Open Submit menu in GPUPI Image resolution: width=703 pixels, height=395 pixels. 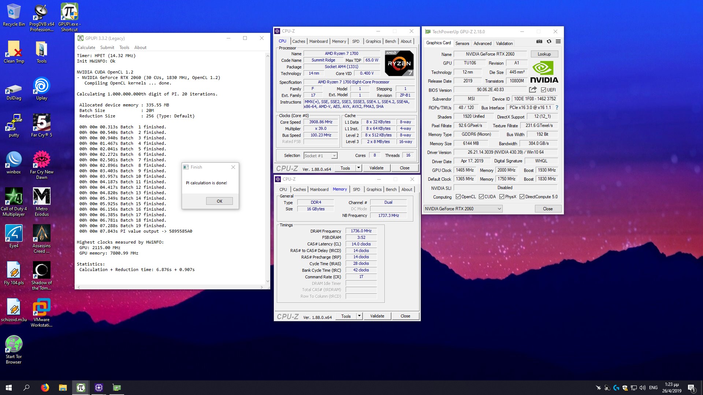(x=107, y=48)
